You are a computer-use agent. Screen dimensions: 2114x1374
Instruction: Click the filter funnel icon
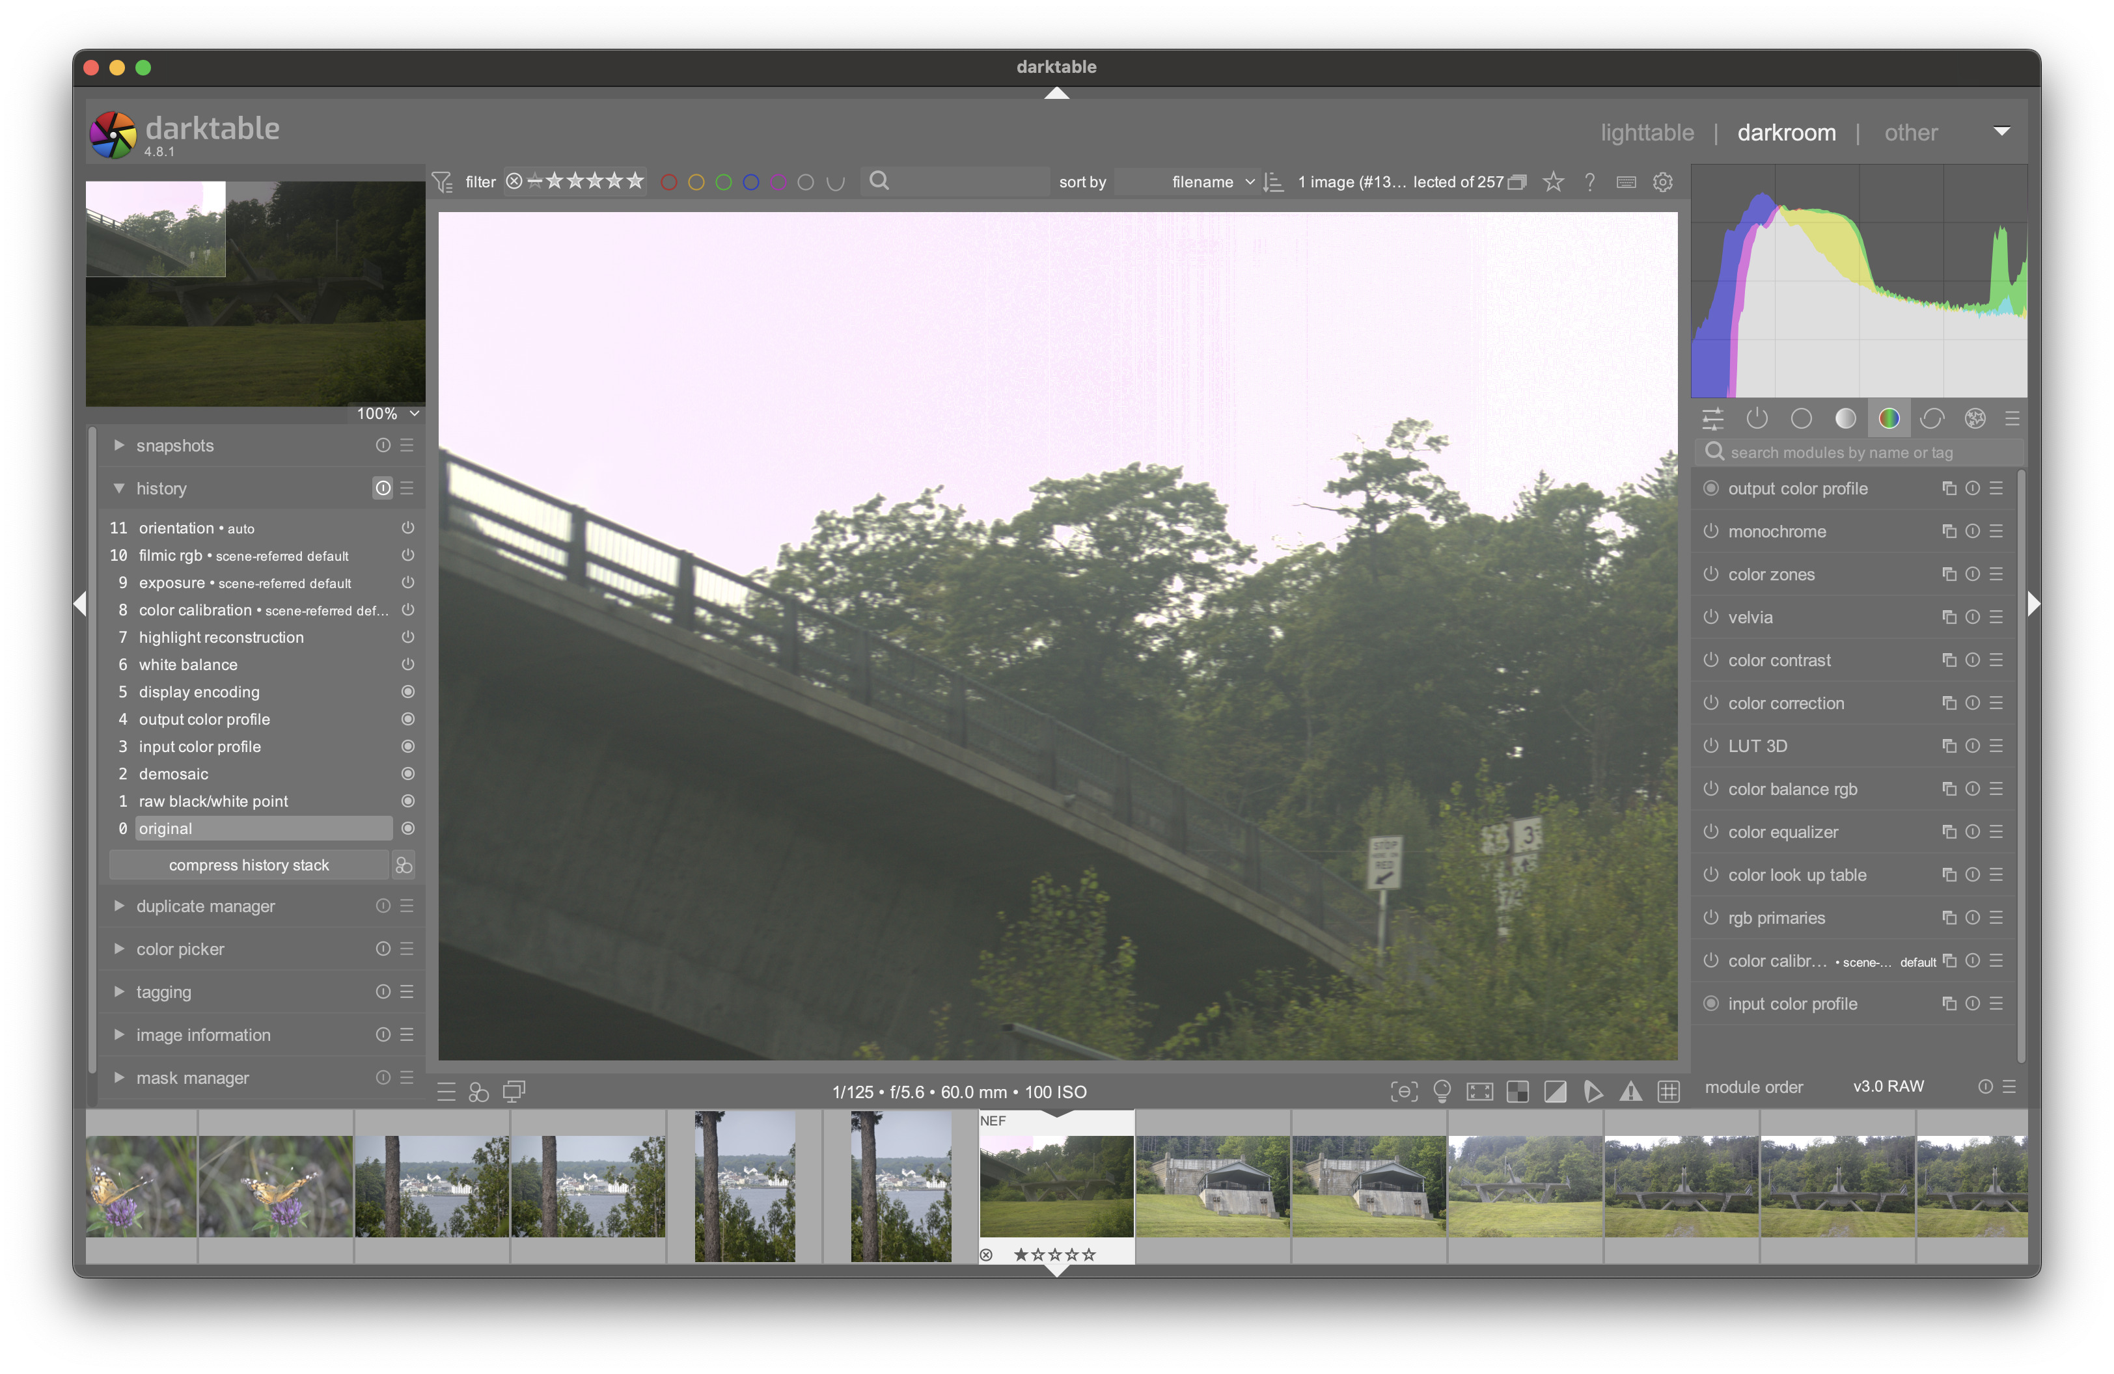tap(441, 182)
